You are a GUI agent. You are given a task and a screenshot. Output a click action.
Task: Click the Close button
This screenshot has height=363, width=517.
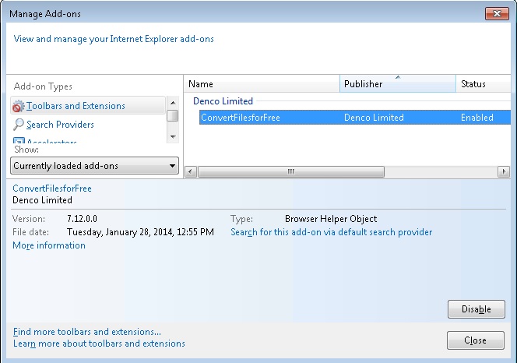(x=476, y=340)
